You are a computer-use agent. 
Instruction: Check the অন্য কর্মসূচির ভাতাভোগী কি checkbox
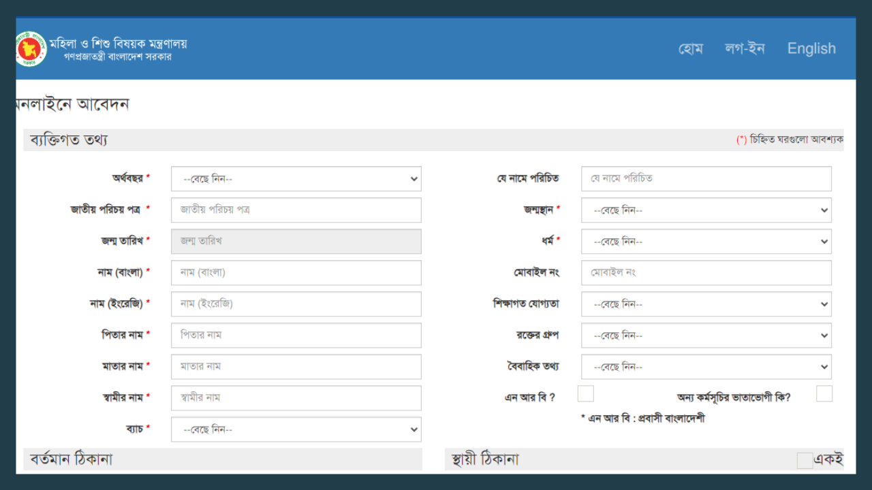(824, 394)
